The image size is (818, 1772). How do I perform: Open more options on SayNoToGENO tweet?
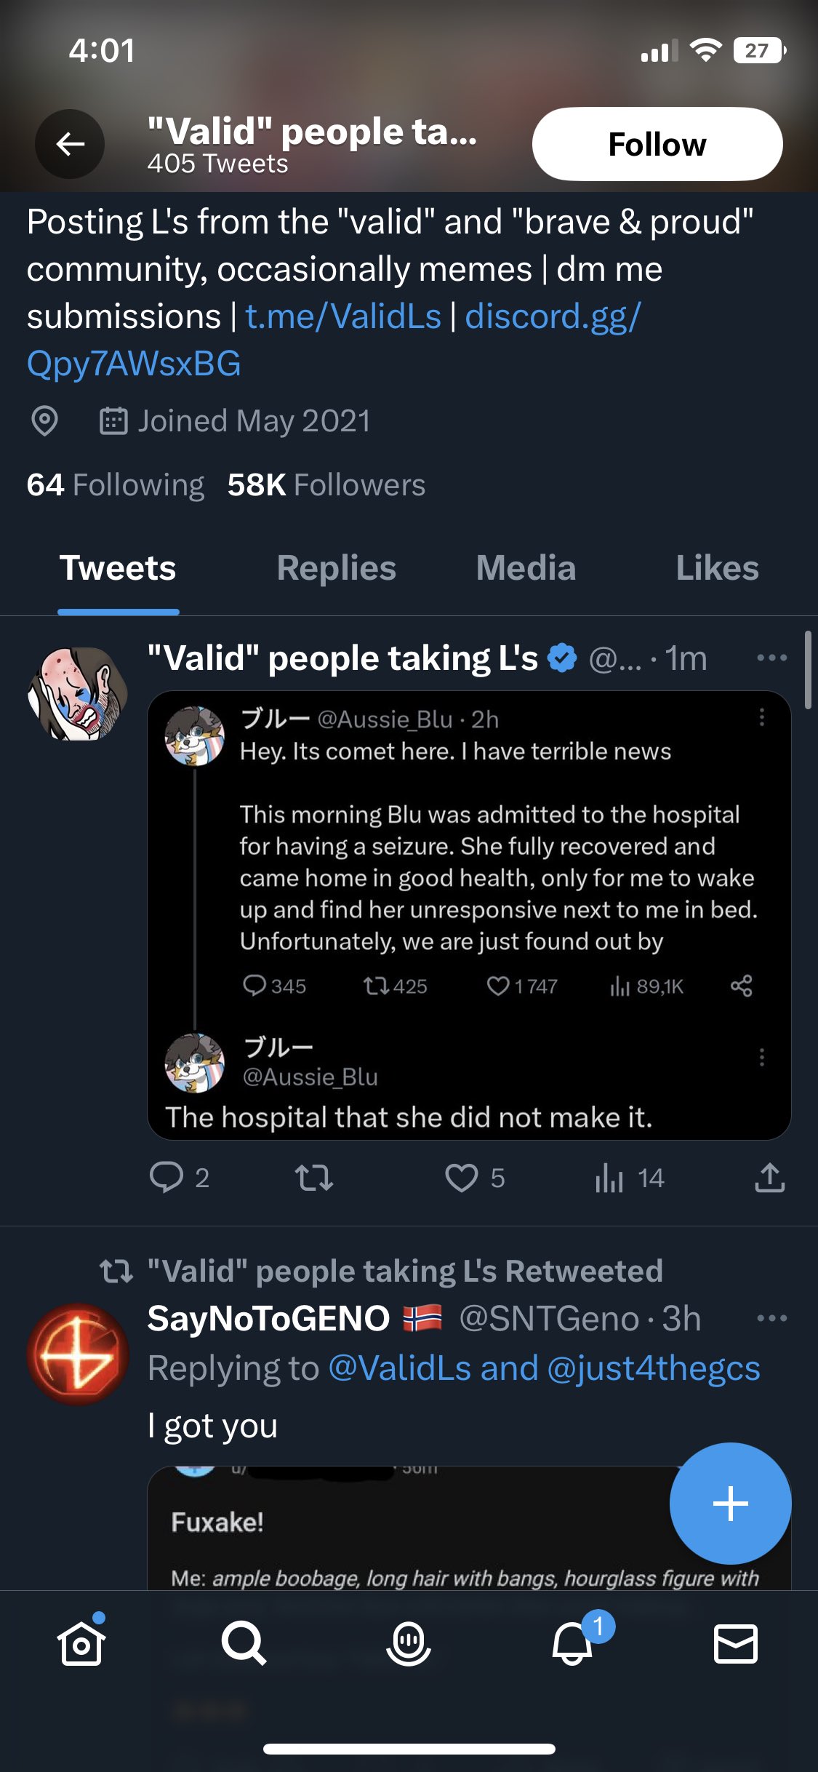771,1318
